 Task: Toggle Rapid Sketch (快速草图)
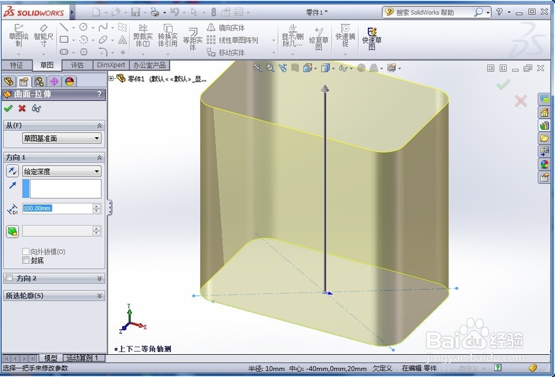click(x=372, y=39)
